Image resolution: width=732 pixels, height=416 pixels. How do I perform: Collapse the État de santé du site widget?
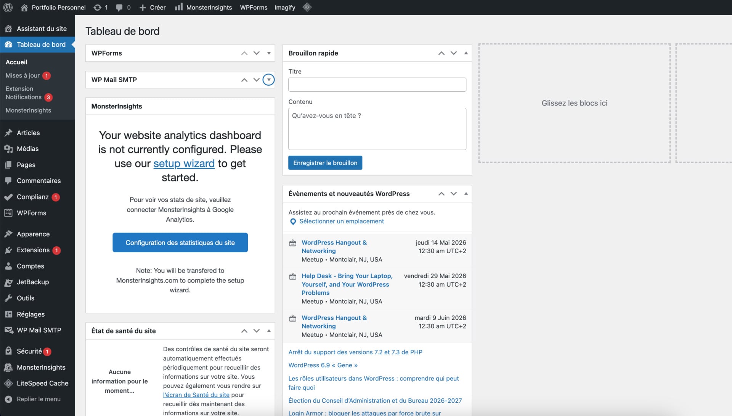[x=269, y=331]
